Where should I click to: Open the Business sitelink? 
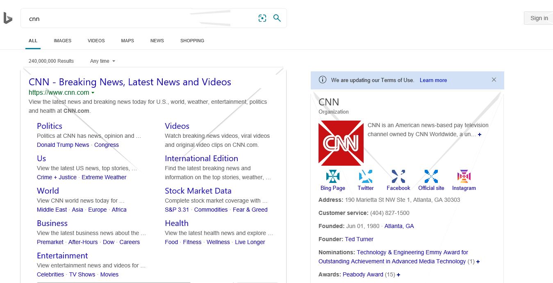click(x=52, y=223)
